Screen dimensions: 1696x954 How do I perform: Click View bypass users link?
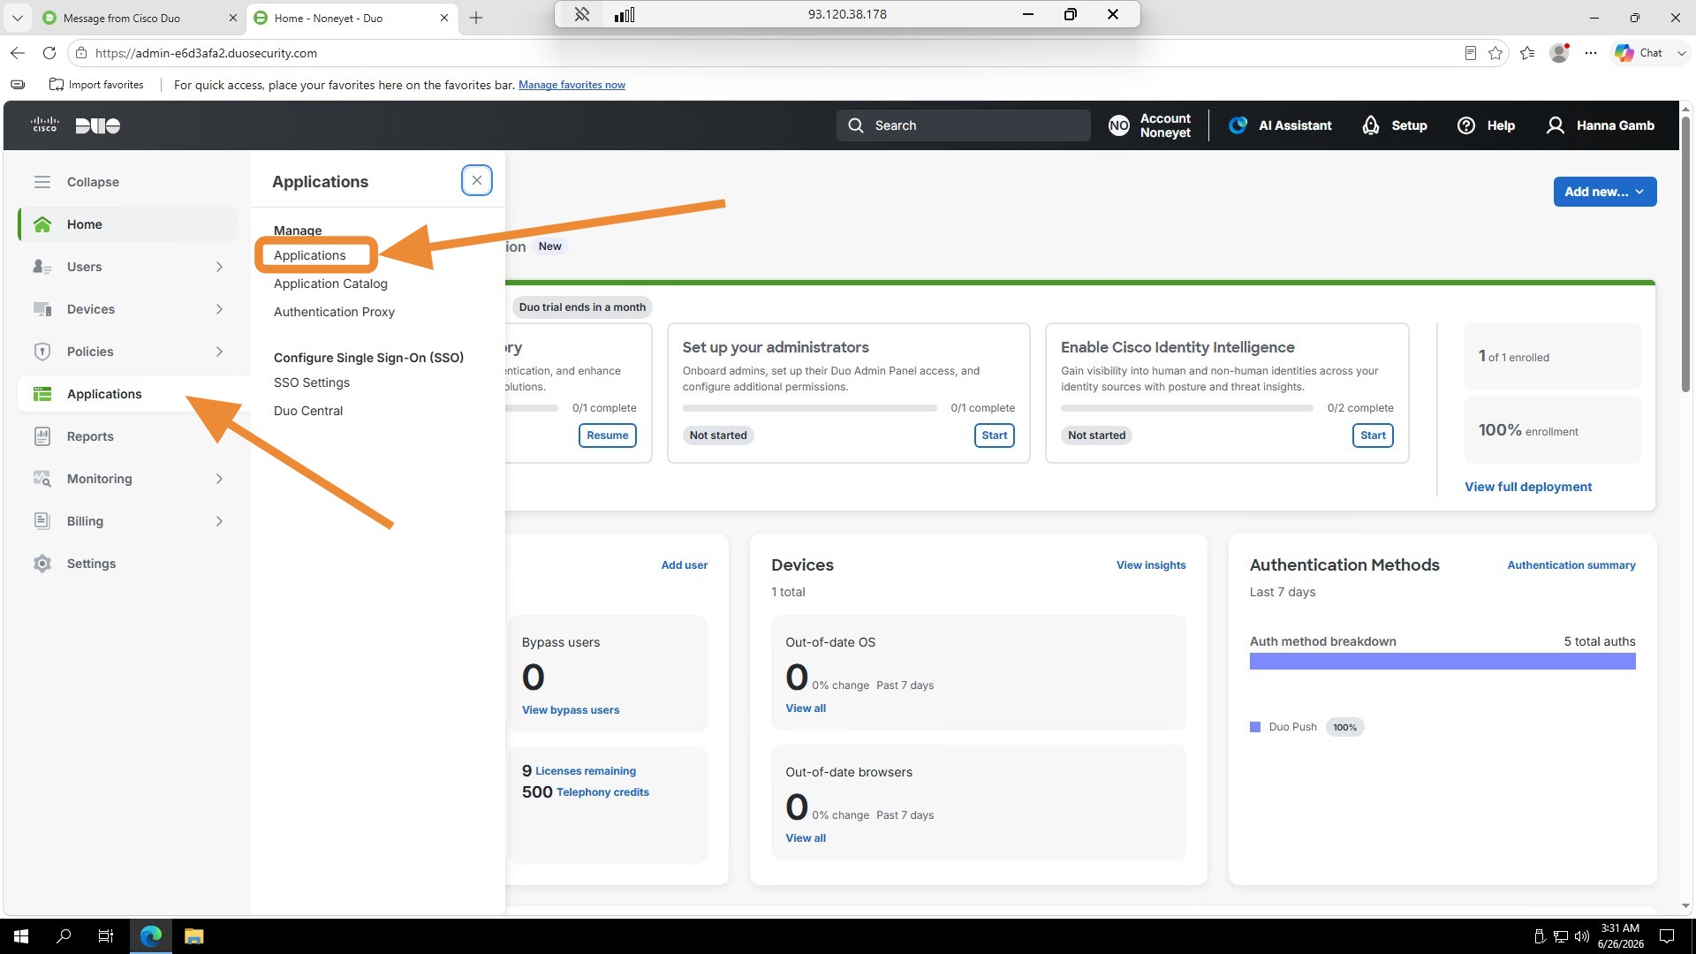571,710
